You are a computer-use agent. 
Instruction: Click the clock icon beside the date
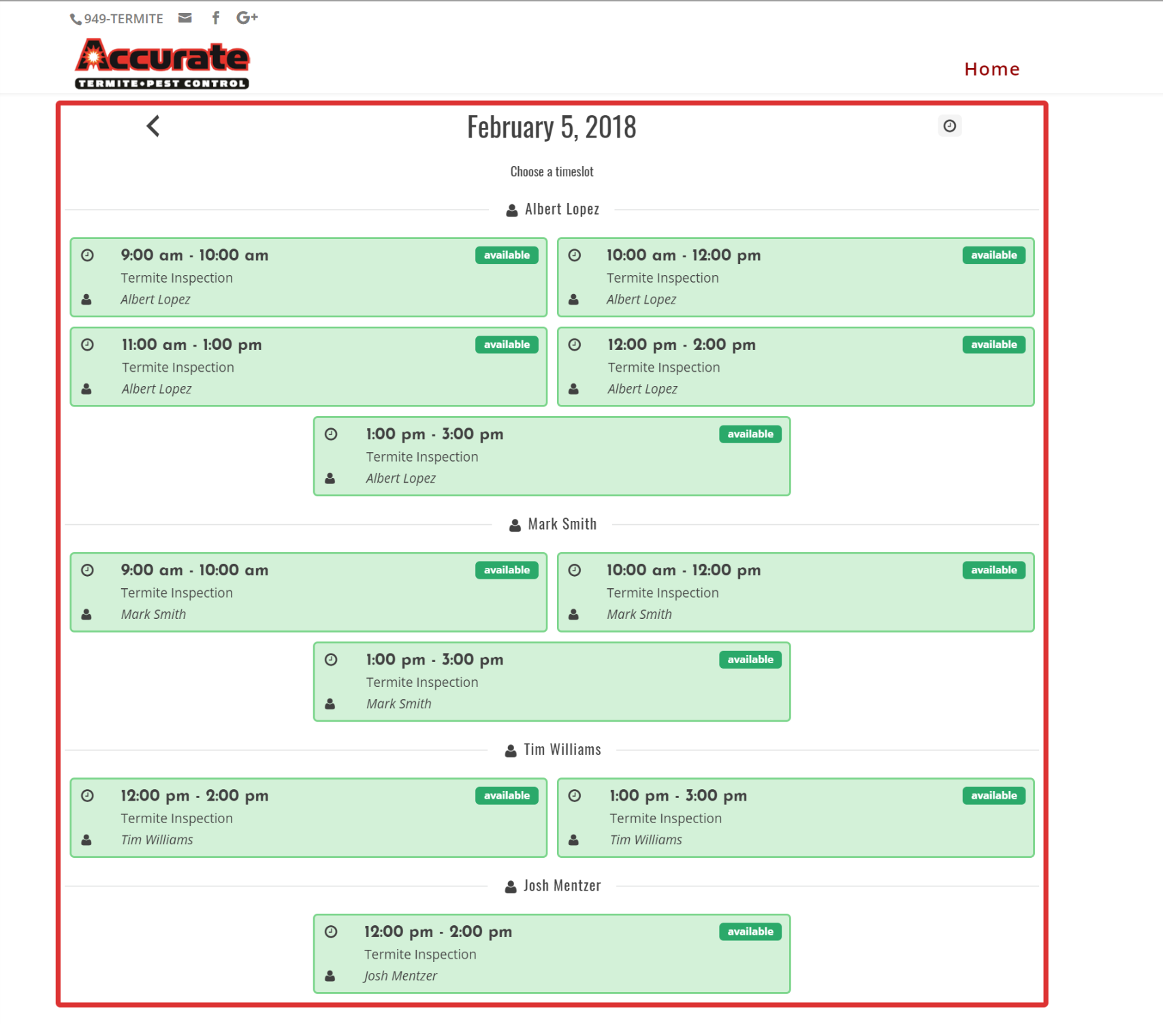coord(949,126)
